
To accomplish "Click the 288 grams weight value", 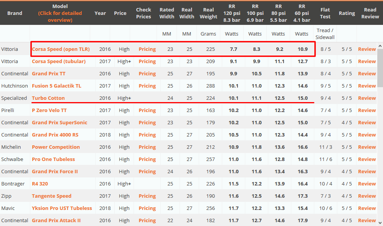I will [x=210, y=86].
